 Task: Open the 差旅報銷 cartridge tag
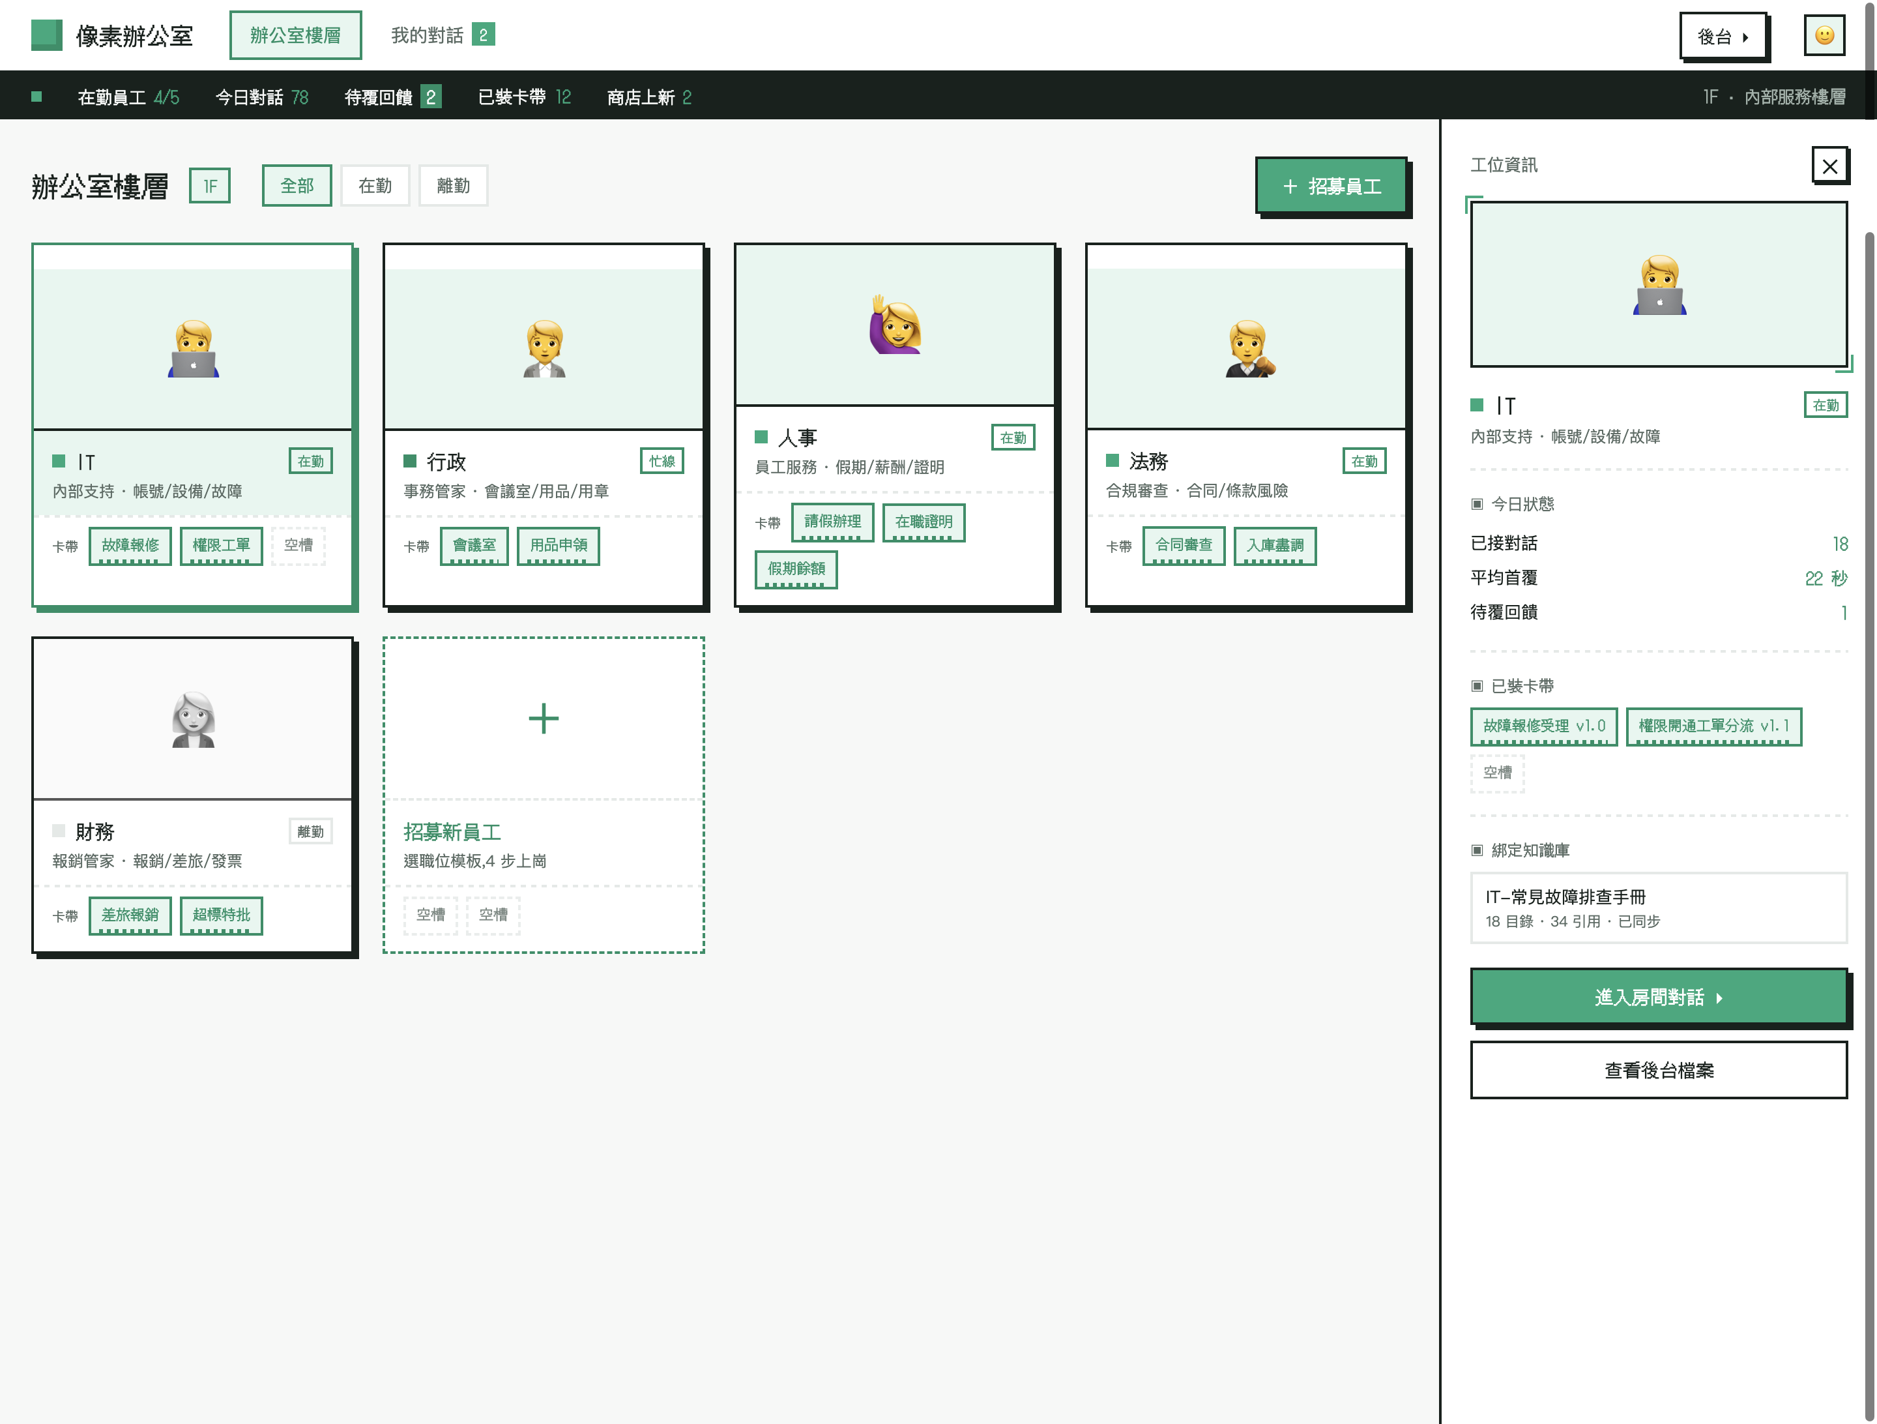point(130,915)
